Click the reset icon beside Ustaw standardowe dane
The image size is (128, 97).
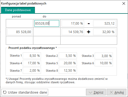click(5, 92)
